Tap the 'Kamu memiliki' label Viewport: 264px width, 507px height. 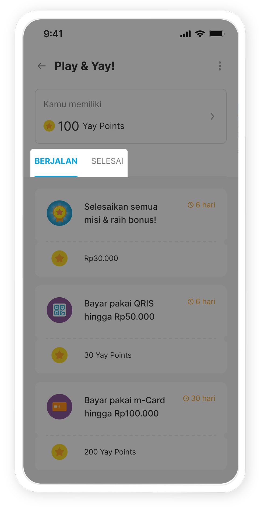pos(72,104)
